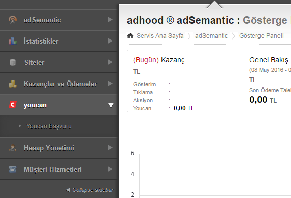Click the home icon in breadcrumb

point(131,36)
